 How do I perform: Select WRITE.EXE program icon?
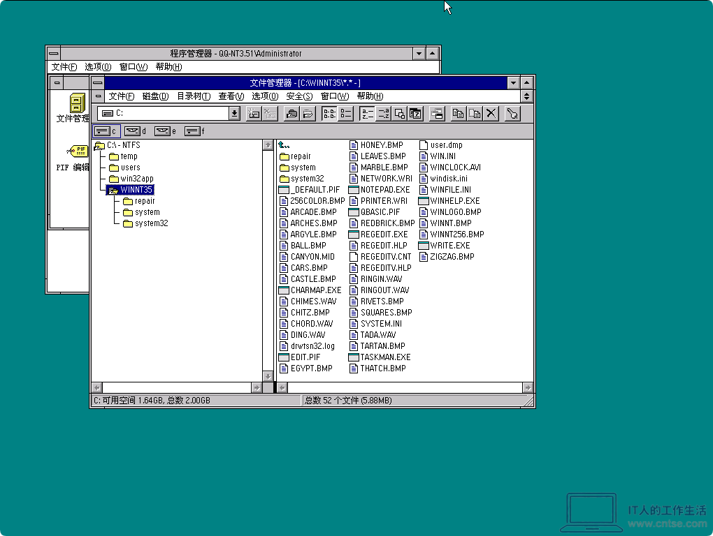point(424,246)
